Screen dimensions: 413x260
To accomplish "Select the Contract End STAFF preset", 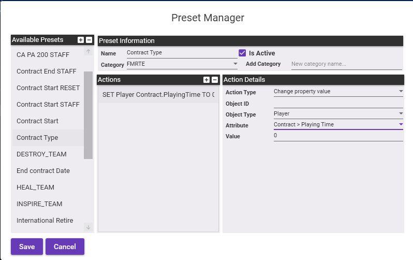I will tap(48, 71).
